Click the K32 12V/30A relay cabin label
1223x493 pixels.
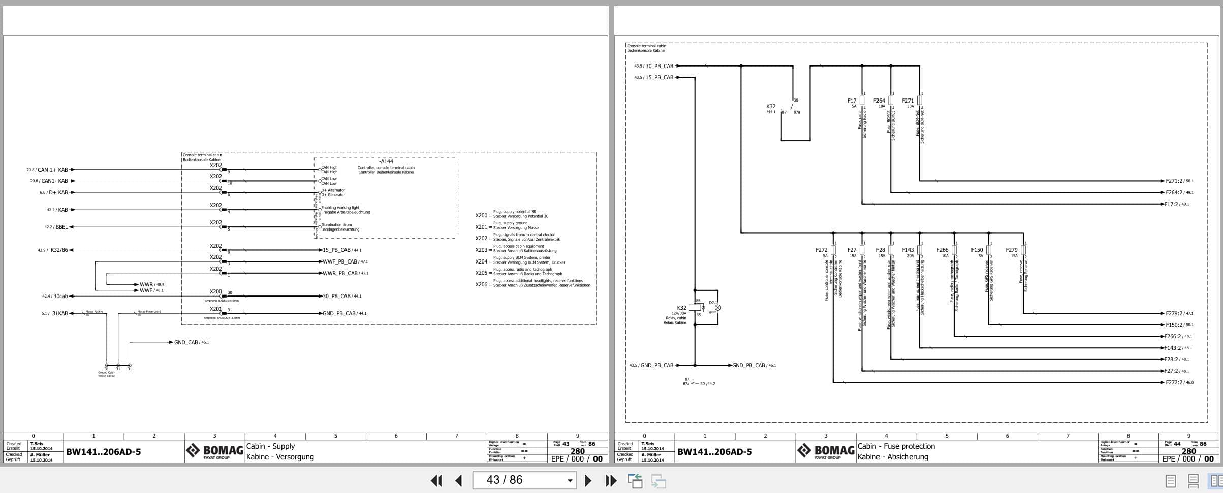(x=676, y=315)
